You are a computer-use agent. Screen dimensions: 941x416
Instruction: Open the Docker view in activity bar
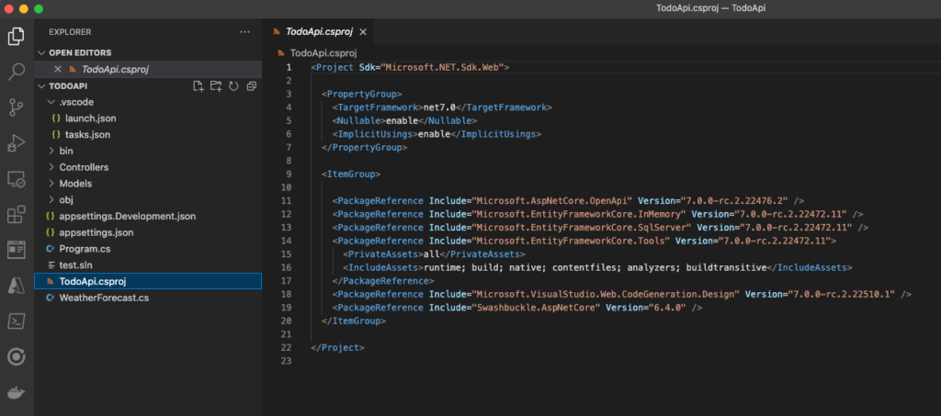17,393
